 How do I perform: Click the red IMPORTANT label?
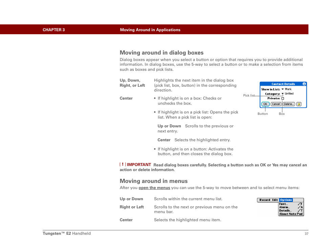(139, 165)
